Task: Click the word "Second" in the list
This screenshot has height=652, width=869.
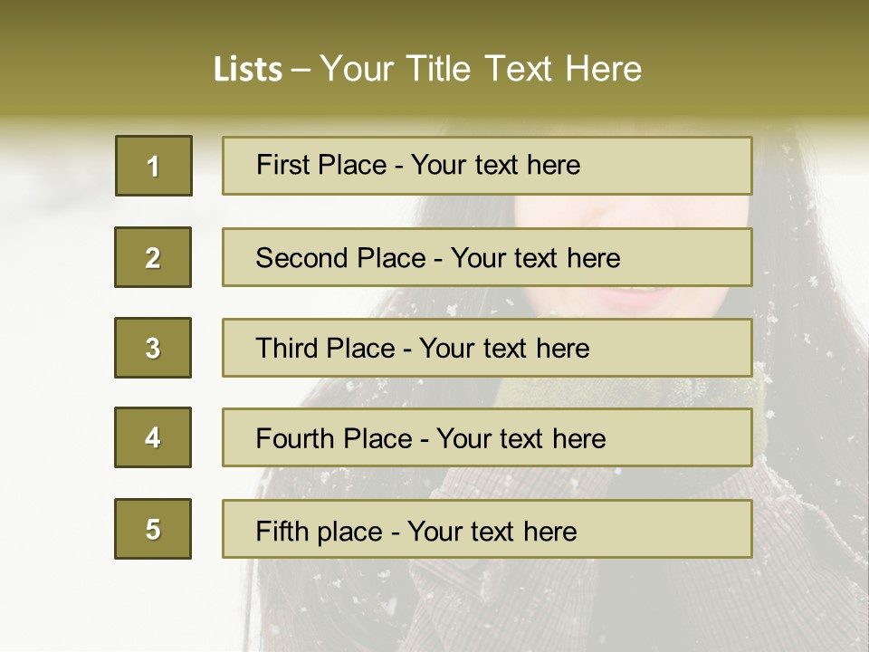Action: click(303, 258)
